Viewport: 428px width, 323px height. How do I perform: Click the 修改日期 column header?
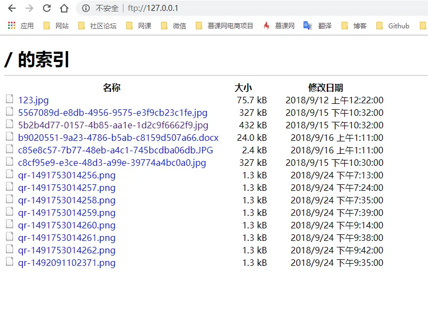pos(326,88)
